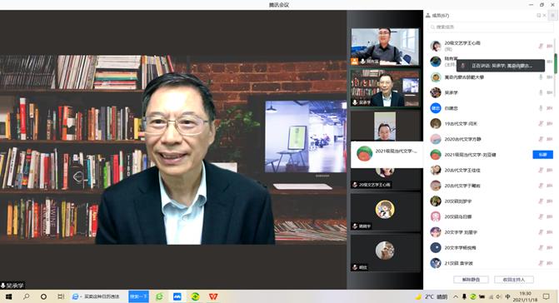559x303 pixels.
Task: Open the notification center icon
Action: (547, 296)
